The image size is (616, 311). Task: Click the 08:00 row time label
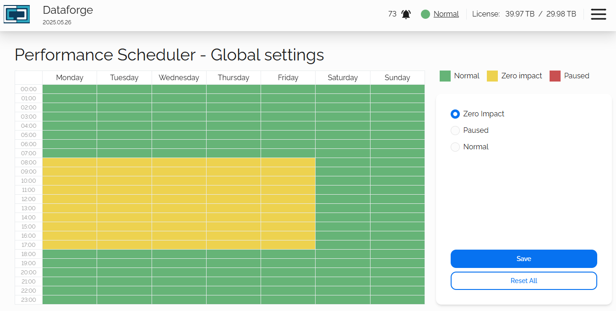[x=28, y=163]
